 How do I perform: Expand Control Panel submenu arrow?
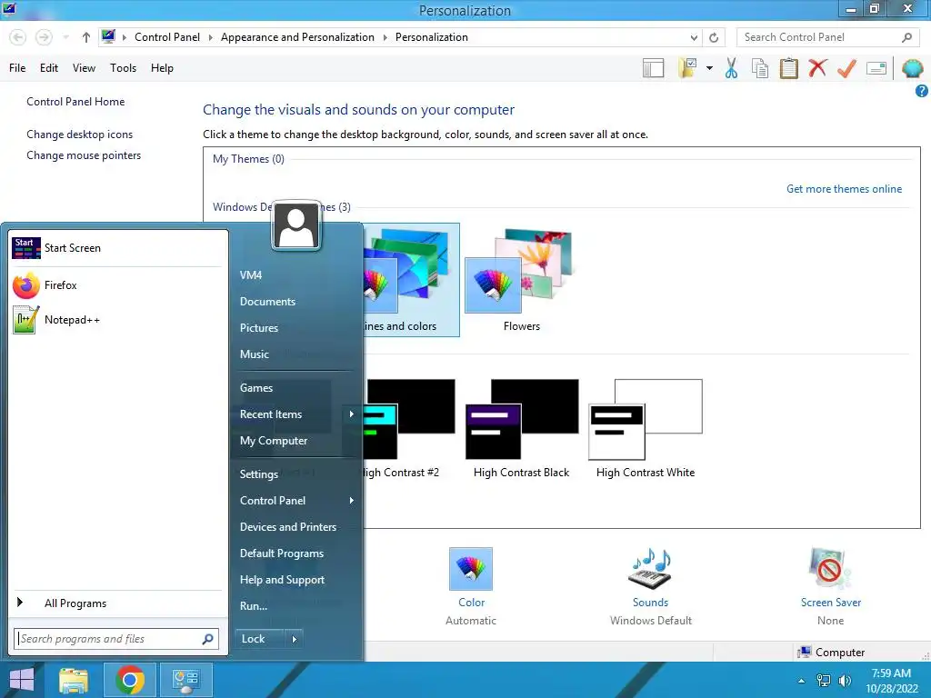point(352,501)
